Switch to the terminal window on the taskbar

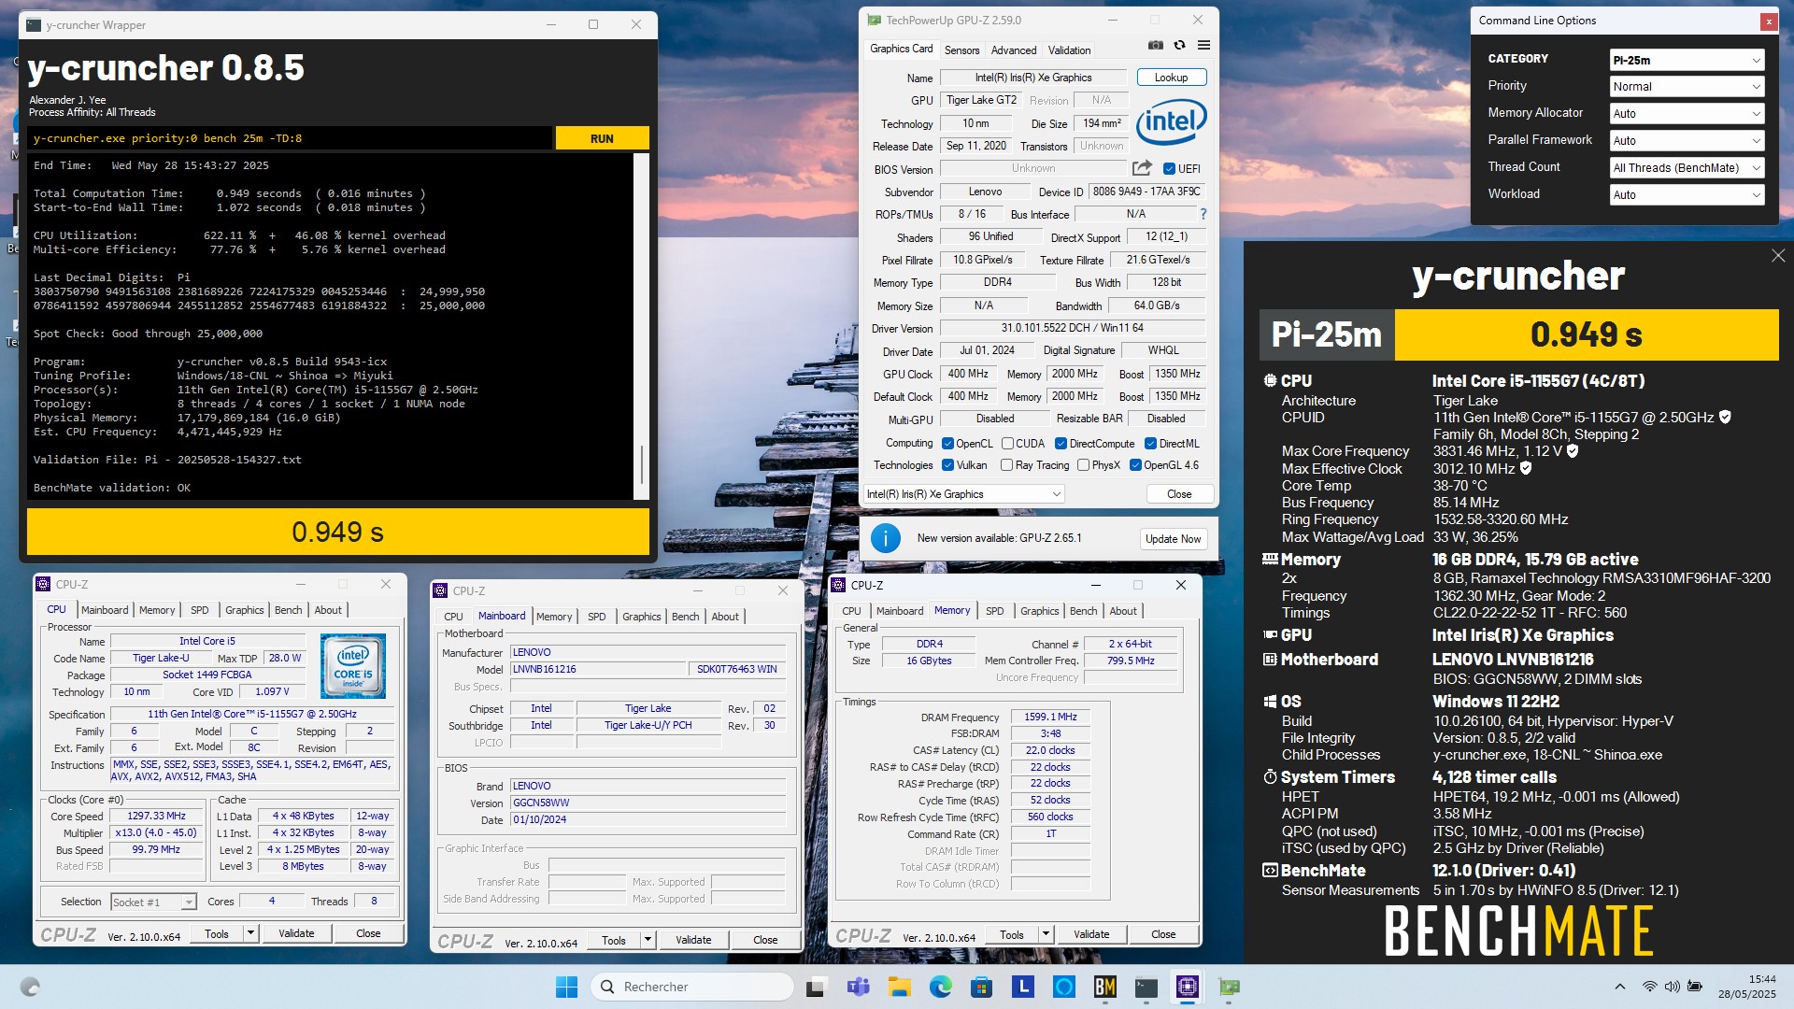[x=1146, y=987]
